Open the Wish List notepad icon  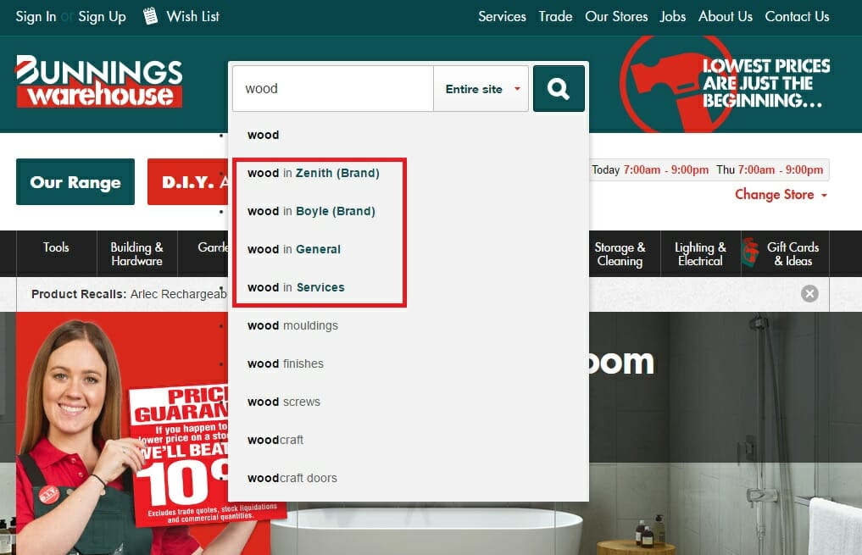(150, 16)
